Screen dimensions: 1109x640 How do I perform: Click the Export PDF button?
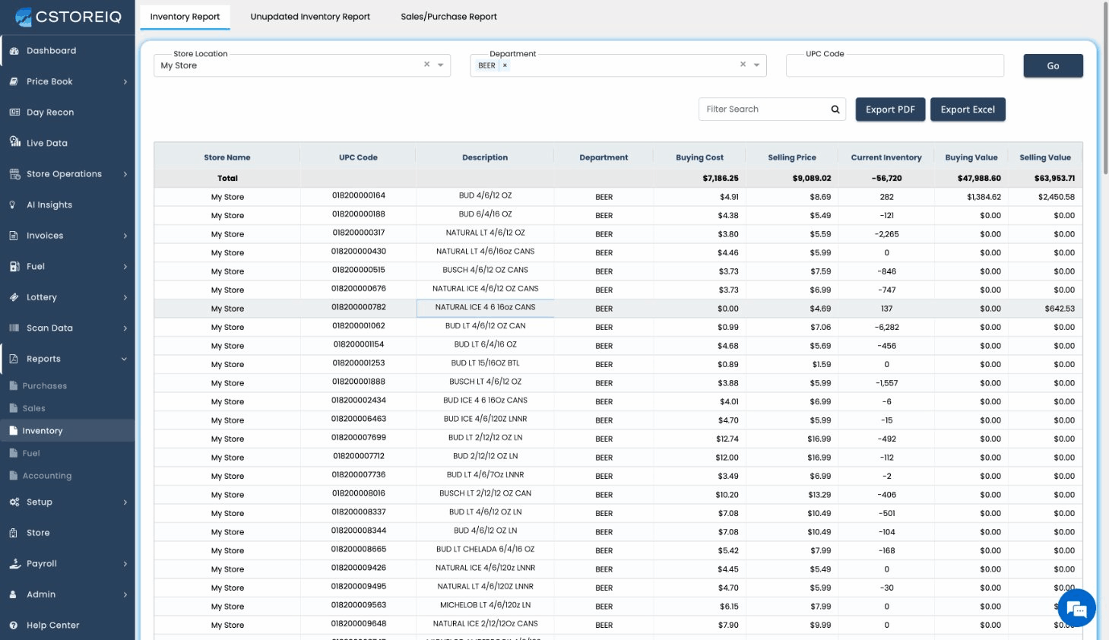point(890,109)
